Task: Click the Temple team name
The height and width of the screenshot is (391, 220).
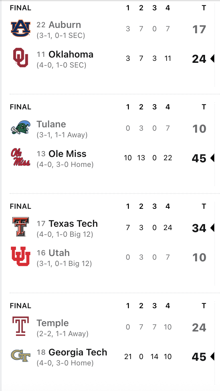Action: (x=53, y=323)
